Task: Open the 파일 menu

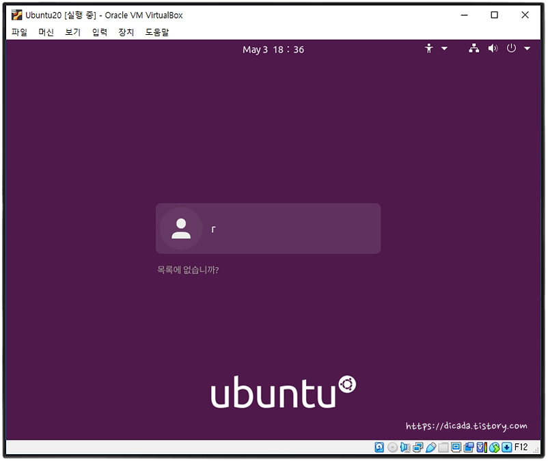Action: tap(19, 32)
